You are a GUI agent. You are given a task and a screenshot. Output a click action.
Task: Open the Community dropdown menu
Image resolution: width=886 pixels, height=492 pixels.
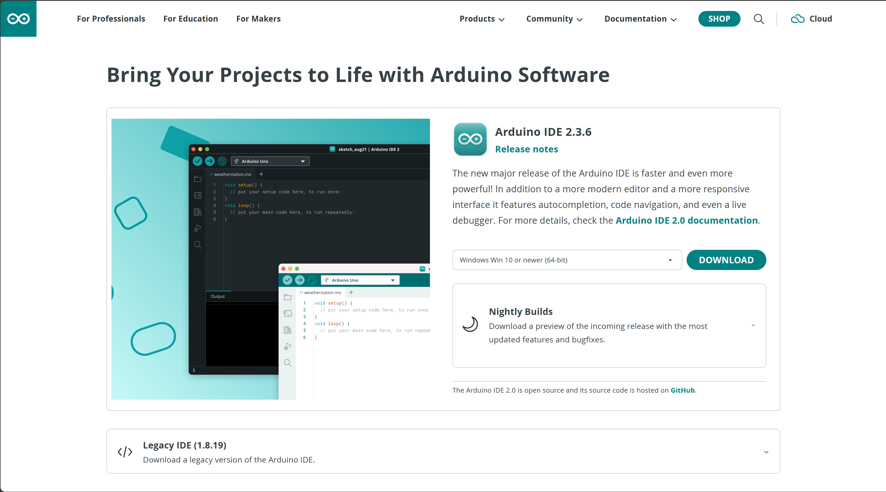click(554, 19)
